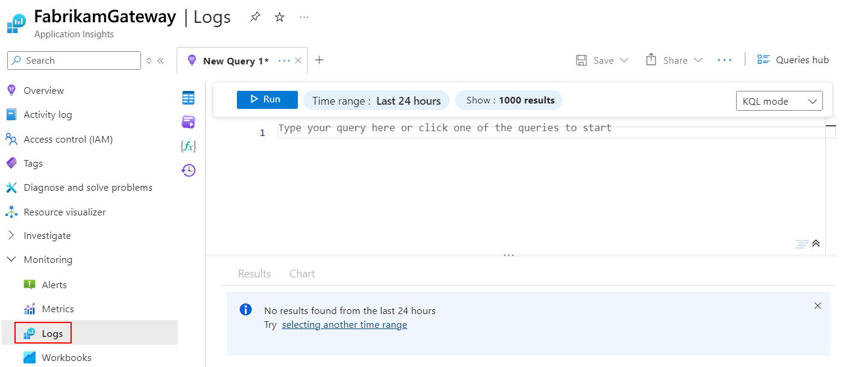Open the New Query 1 tab options
The width and height of the screenshot is (844, 367).
(x=283, y=60)
